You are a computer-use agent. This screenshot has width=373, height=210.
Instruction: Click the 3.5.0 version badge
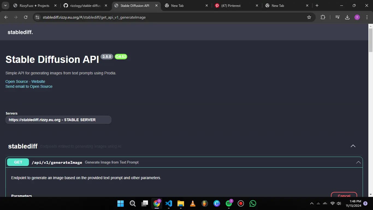point(107,57)
